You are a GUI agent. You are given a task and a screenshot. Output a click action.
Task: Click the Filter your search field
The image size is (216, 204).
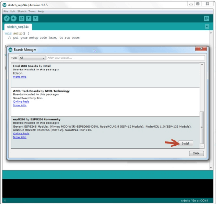coord(126,58)
